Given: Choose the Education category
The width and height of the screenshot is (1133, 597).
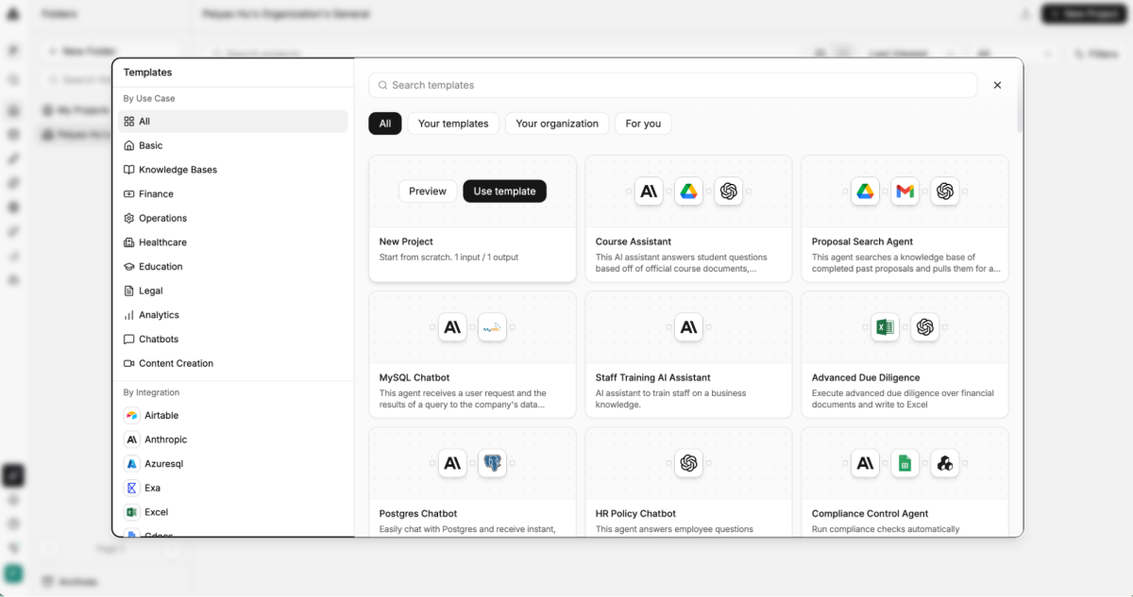Looking at the screenshot, I should pos(232,267).
